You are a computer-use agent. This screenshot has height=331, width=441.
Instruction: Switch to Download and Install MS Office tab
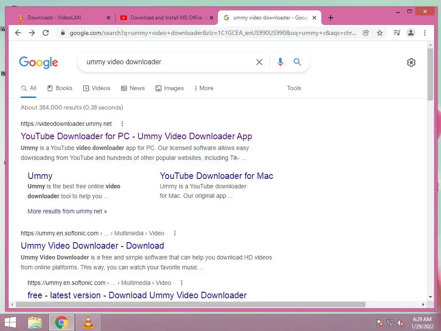[x=167, y=18]
